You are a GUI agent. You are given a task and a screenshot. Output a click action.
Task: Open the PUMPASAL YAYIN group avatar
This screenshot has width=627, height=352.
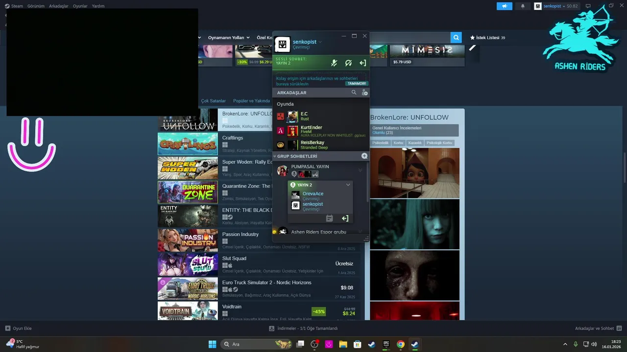click(x=282, y=170)
